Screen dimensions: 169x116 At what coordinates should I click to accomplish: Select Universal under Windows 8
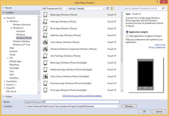coord(20,31)
